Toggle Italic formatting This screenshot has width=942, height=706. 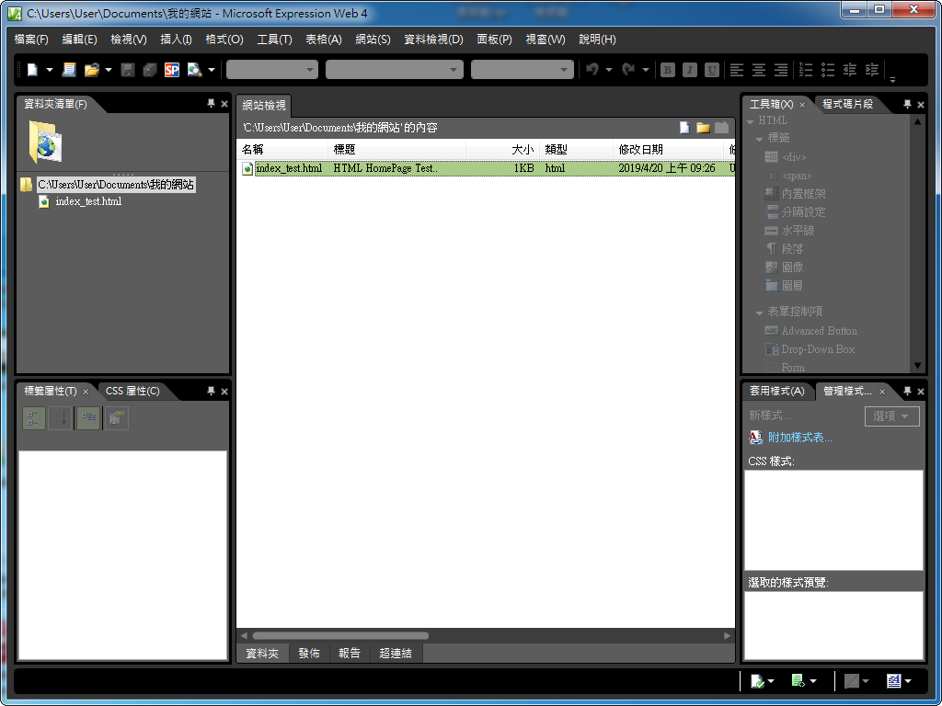click(x=690, y=70)
